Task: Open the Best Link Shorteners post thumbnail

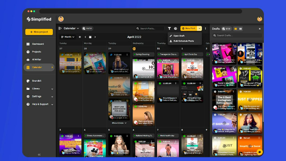Action: pos(119,109)
